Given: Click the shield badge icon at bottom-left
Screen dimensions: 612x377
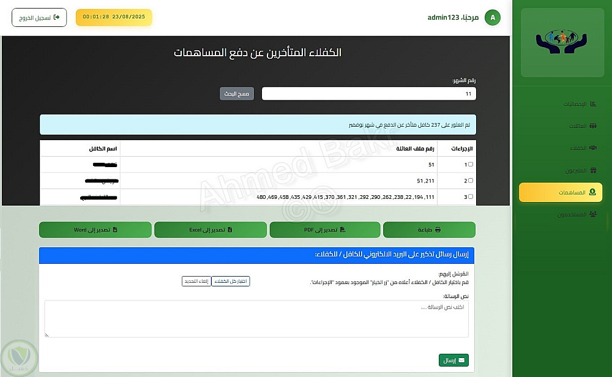Looking at the screenshot, I should [19, 358].
